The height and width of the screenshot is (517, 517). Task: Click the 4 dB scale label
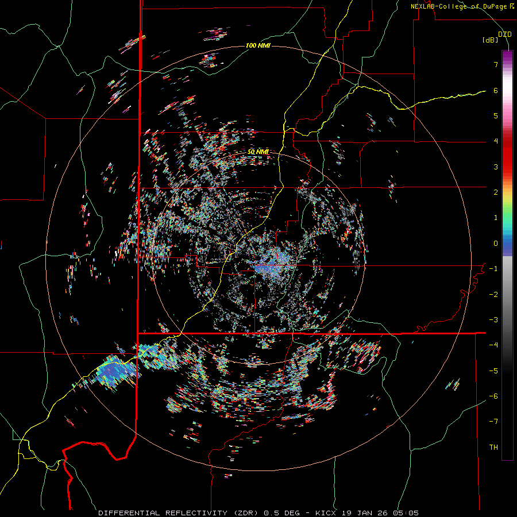496,141
